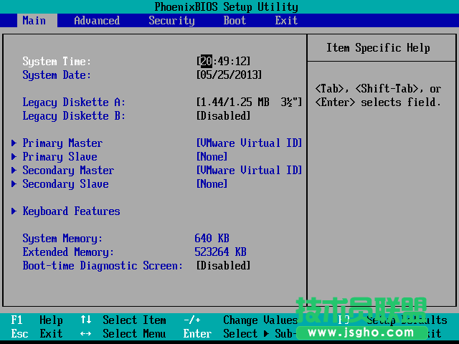Image resolution: width=459 pixels, height=344 pixels.
Task: Select the highlighted hour field in System Time
Action: tap(207, 62)
